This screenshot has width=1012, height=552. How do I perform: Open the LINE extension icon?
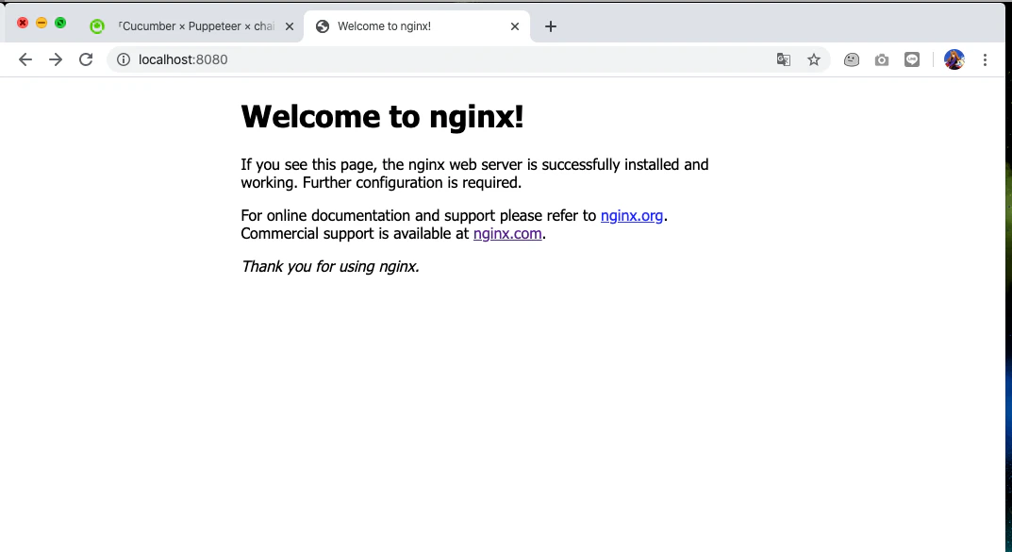click(912, 59)
